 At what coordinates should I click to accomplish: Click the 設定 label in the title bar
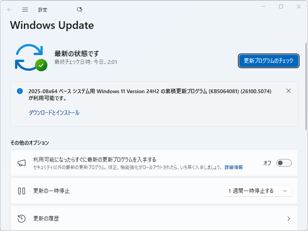tap(43, 10)
